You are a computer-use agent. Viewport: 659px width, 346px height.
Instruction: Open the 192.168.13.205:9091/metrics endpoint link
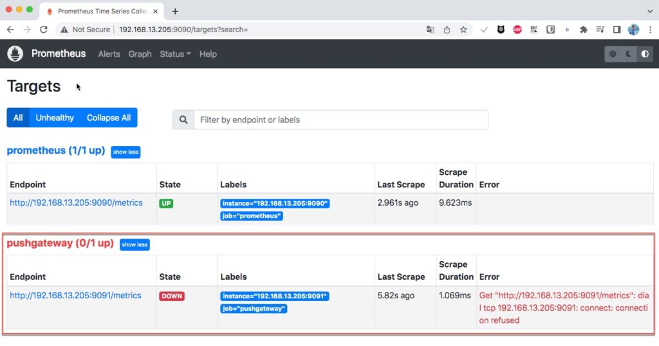[x=76, y=295]
